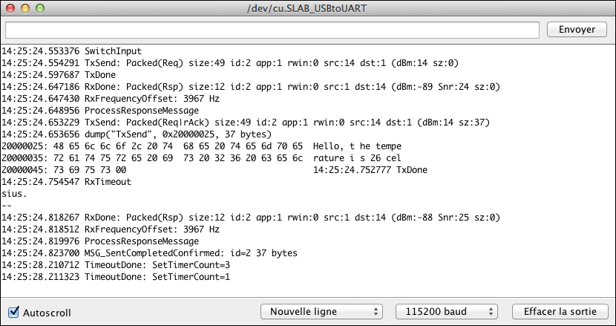Click the /dev/cu.SLAB_USBtoUART window title
616x326 pixels.
[x=308, y=7]
